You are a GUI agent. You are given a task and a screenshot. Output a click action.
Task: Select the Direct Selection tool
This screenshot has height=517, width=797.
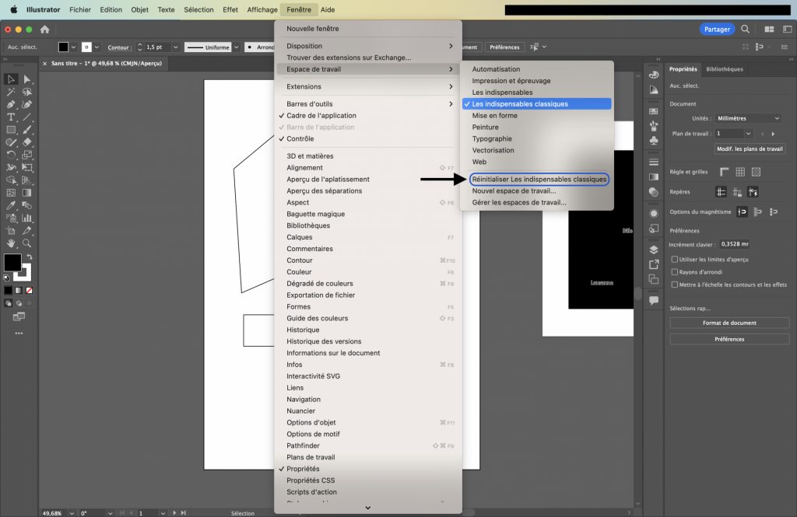tap(27, 79)
